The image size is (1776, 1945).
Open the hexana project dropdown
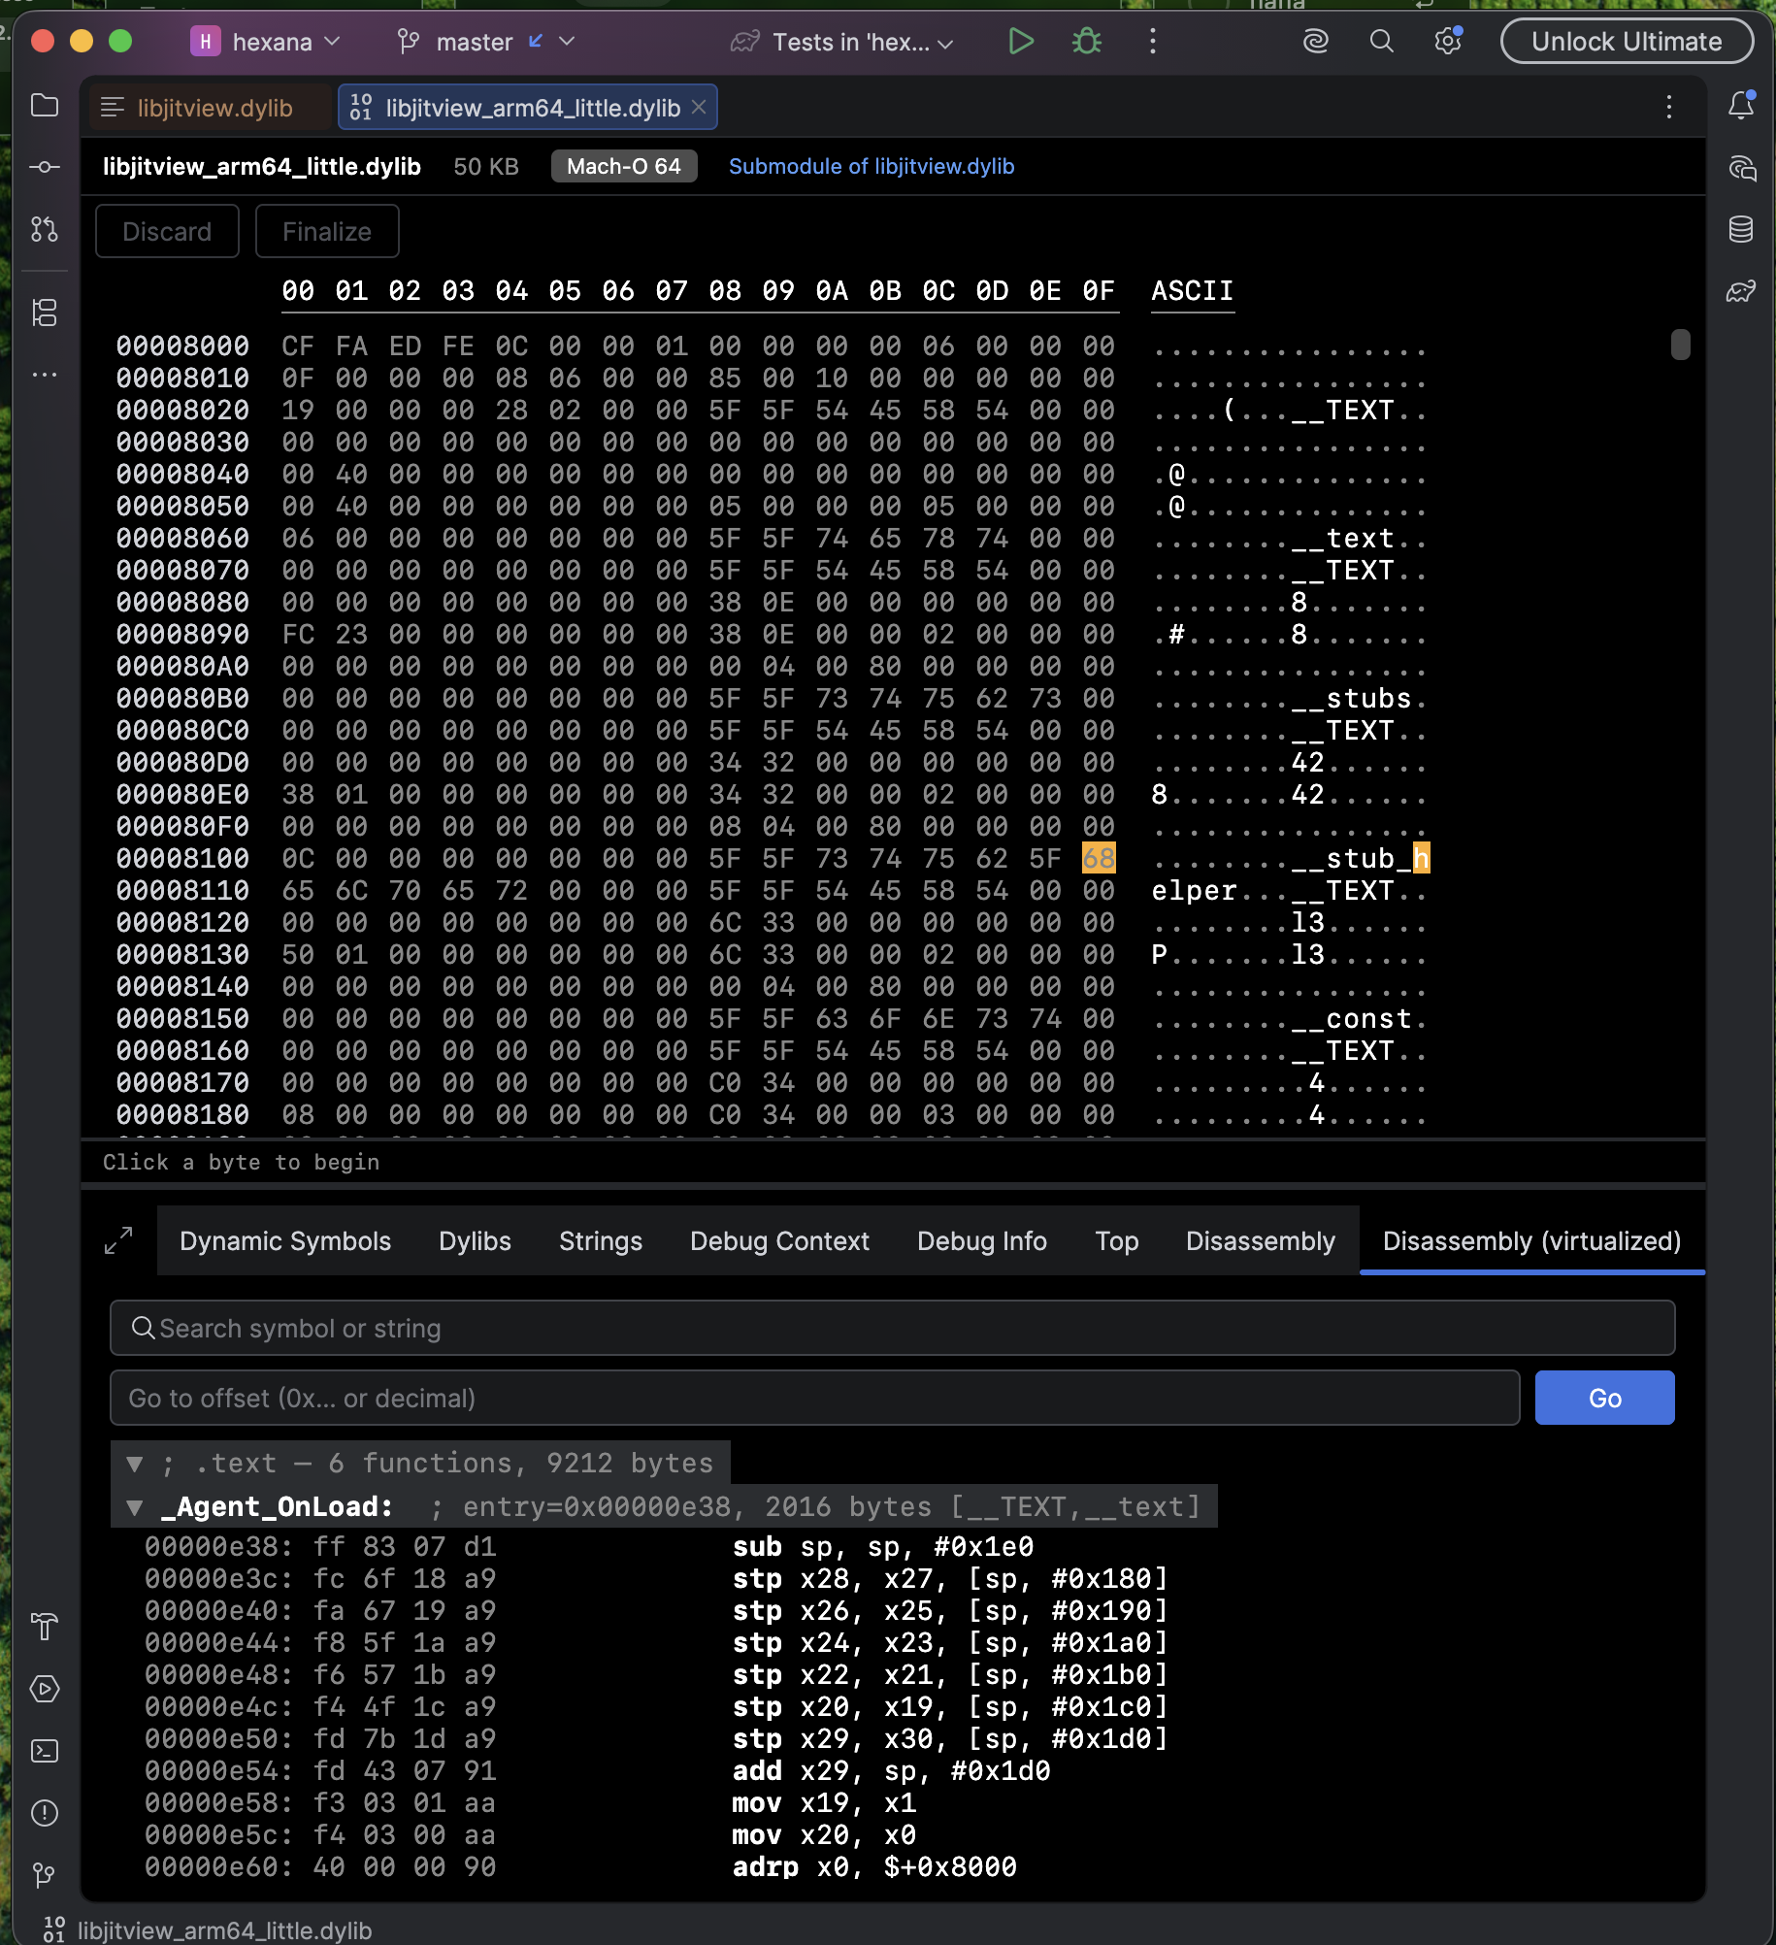pos(266,42)
